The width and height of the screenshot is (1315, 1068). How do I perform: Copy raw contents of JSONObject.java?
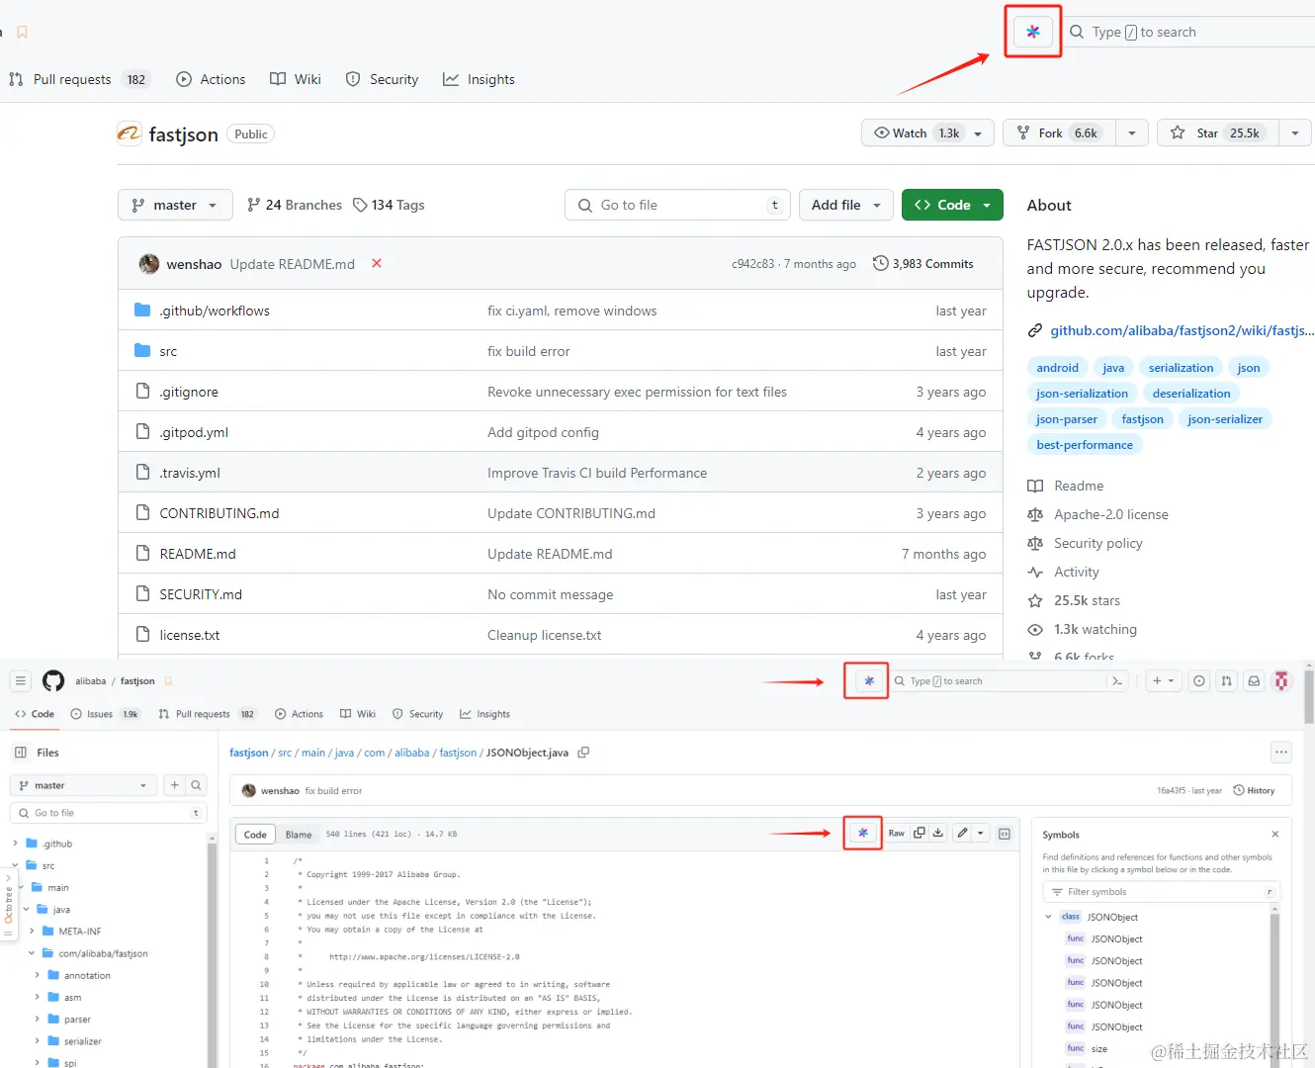pyautogui.click(x=920, y=833)
